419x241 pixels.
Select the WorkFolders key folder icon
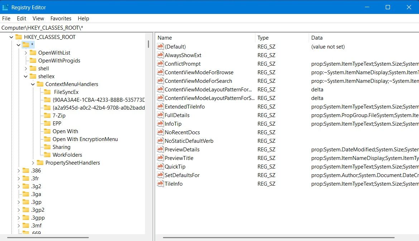[x=47, y=155]
